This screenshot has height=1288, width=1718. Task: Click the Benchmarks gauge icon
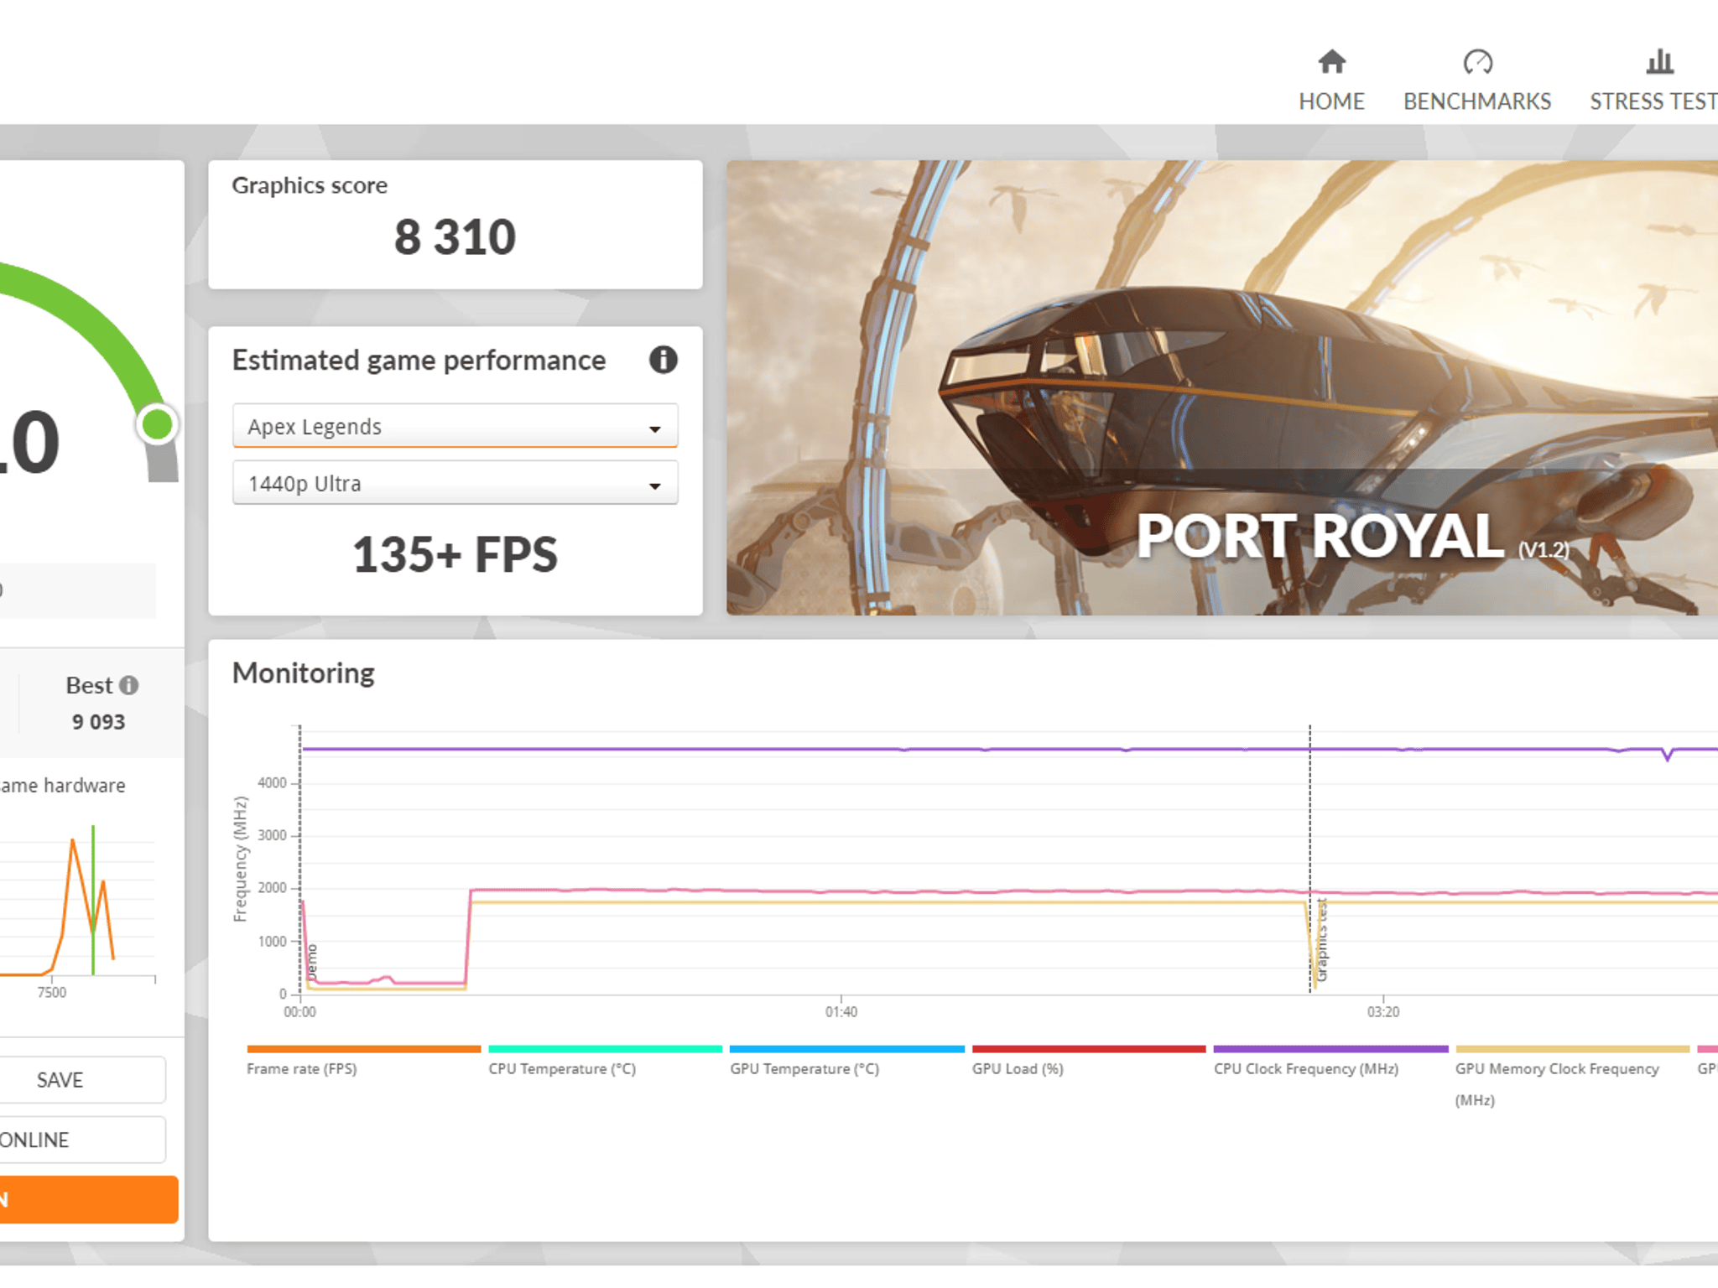1477,62
